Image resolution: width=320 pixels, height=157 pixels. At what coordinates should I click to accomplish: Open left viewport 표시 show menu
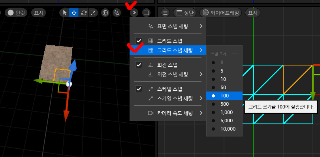pos(39,13)
